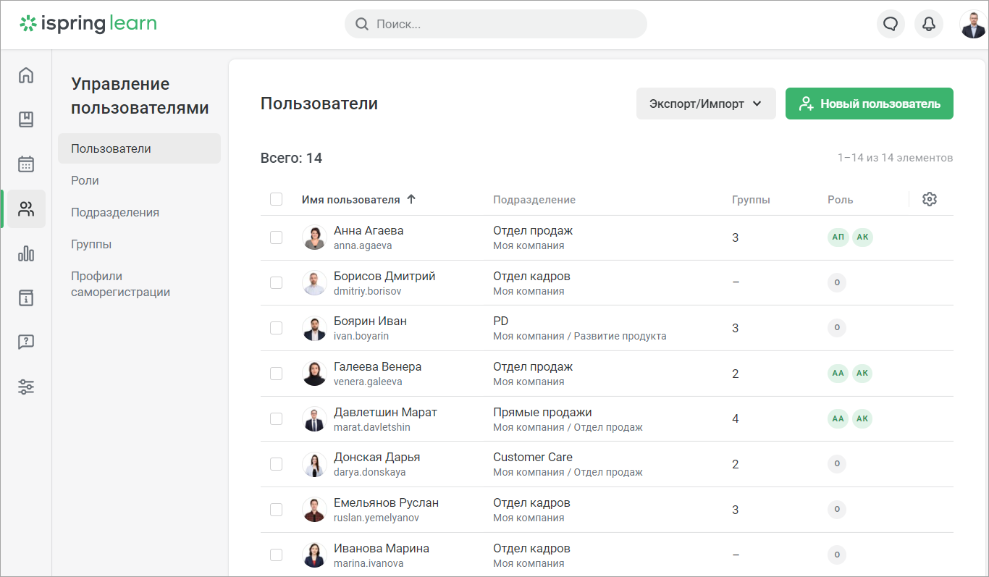
Task: Click Прямые продажи department cell
Action: (542, 412)
